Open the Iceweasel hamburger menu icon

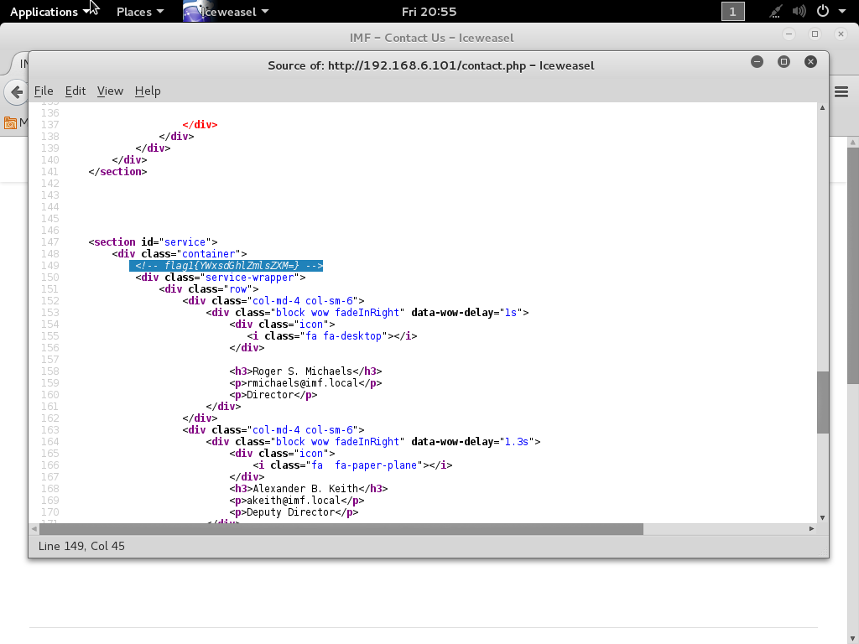point(841,92)
